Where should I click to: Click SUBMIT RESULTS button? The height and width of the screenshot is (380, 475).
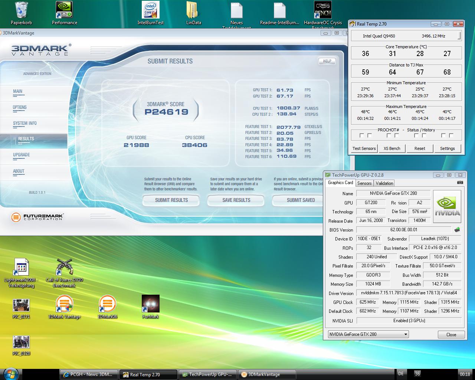pos(171,200)
